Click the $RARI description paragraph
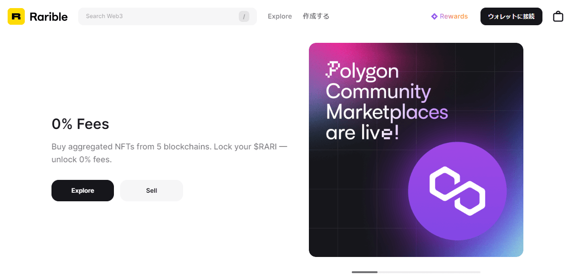 (169, 153)
